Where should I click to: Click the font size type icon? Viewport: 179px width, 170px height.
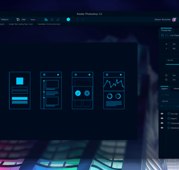tap(18, 20)
